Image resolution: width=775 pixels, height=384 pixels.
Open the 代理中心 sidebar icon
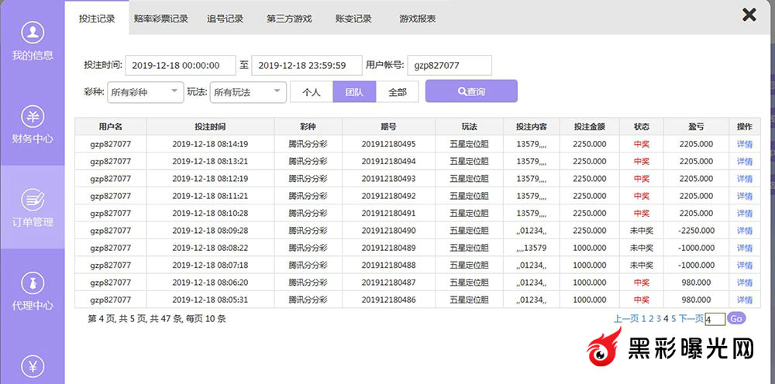[x=32, y=283]
